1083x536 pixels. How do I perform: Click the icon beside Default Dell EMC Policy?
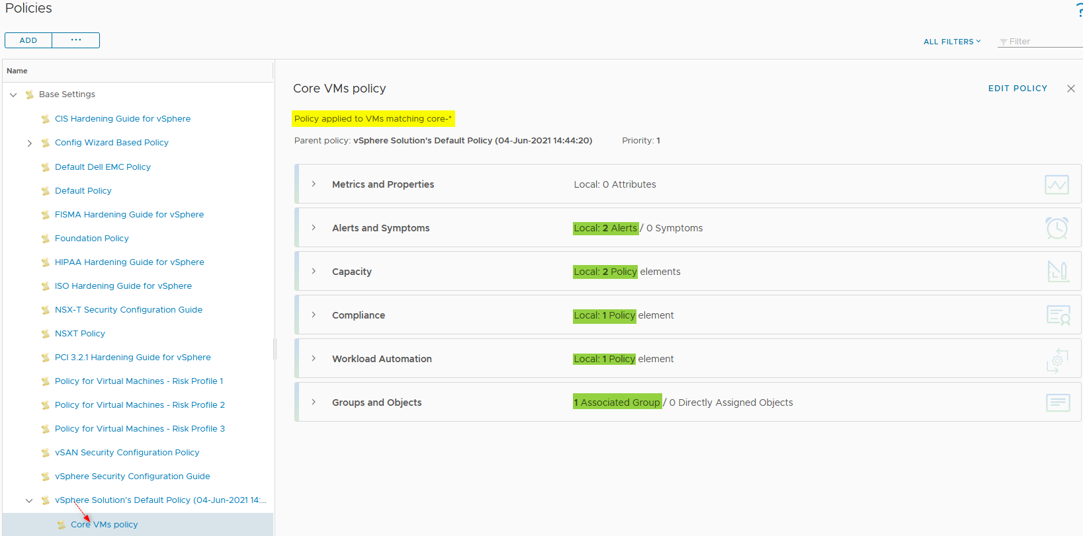point(45,167)
